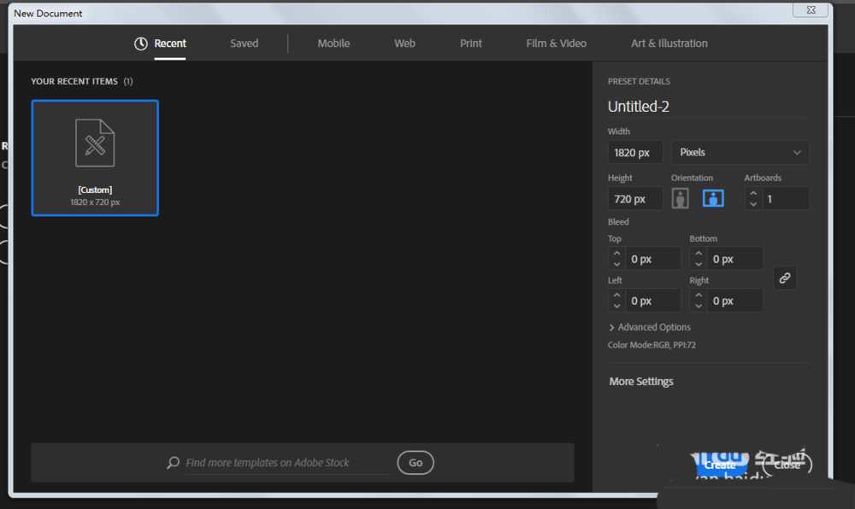
Task: Click the Width input field
Action: (634, 152)
